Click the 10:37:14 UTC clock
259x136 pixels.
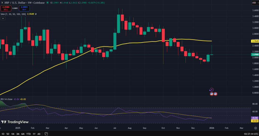click(251, 134)
